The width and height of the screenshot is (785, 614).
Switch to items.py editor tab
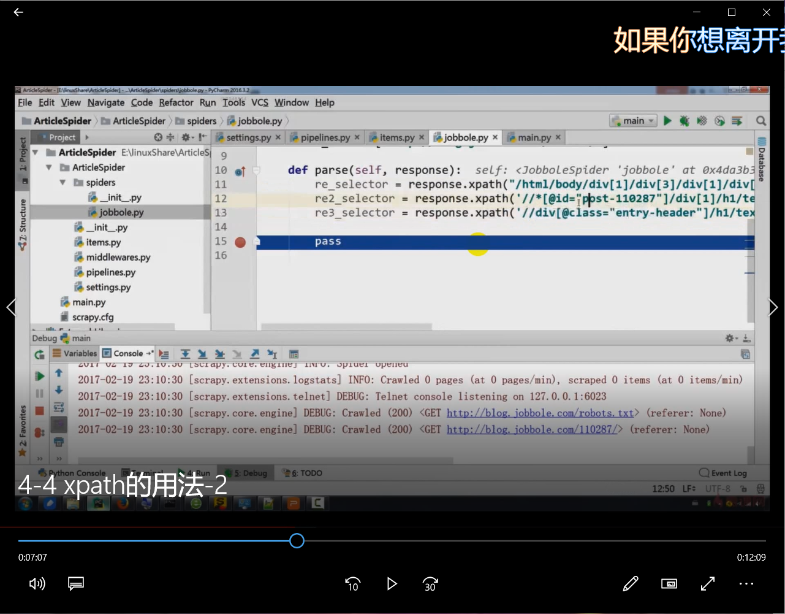(x=397, y=137)
